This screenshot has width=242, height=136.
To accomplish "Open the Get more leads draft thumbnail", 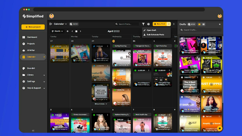I will coord(211,45).
